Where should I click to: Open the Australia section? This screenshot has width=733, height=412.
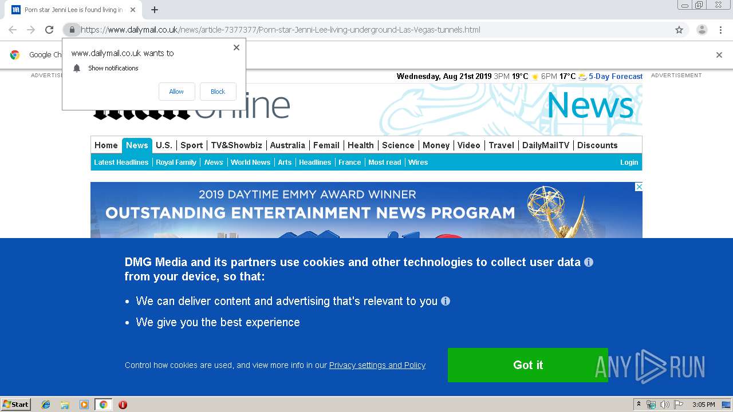click(287, 145)
